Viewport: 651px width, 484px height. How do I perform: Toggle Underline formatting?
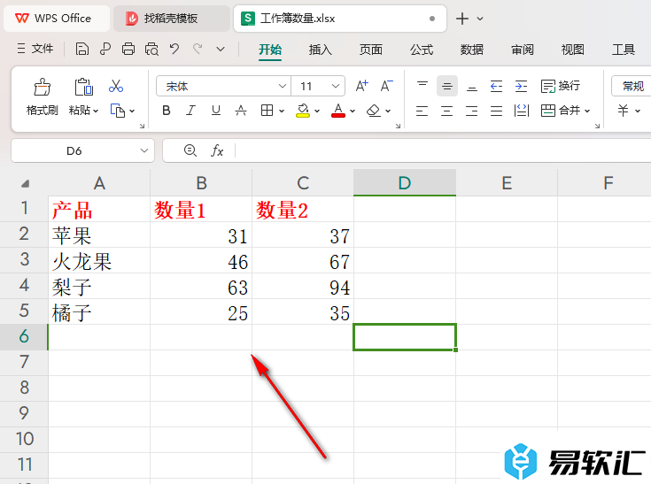[x=216, y=111]
